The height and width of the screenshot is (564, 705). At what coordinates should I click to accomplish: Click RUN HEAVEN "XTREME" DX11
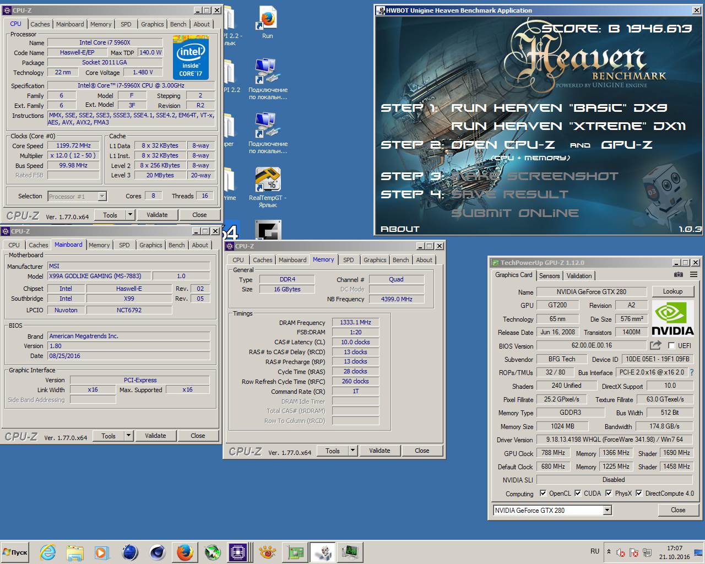point(568,126)
